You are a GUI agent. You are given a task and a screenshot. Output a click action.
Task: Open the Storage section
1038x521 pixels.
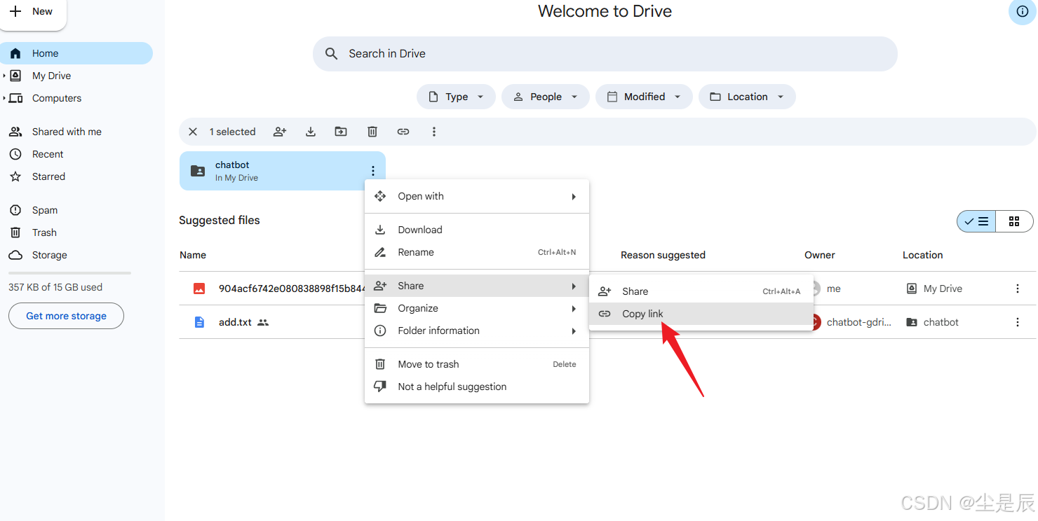[x=49, y=255]
